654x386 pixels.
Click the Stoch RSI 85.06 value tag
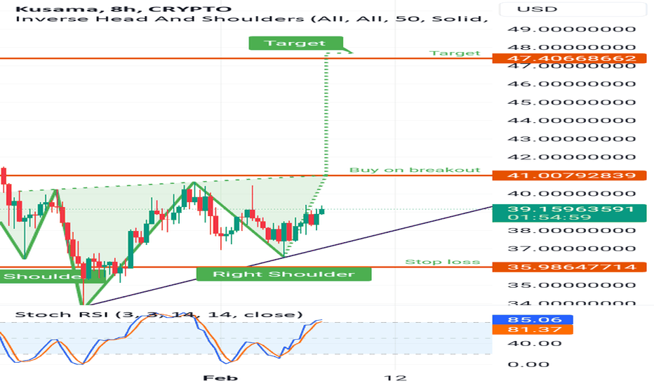[x=533, y=319]
